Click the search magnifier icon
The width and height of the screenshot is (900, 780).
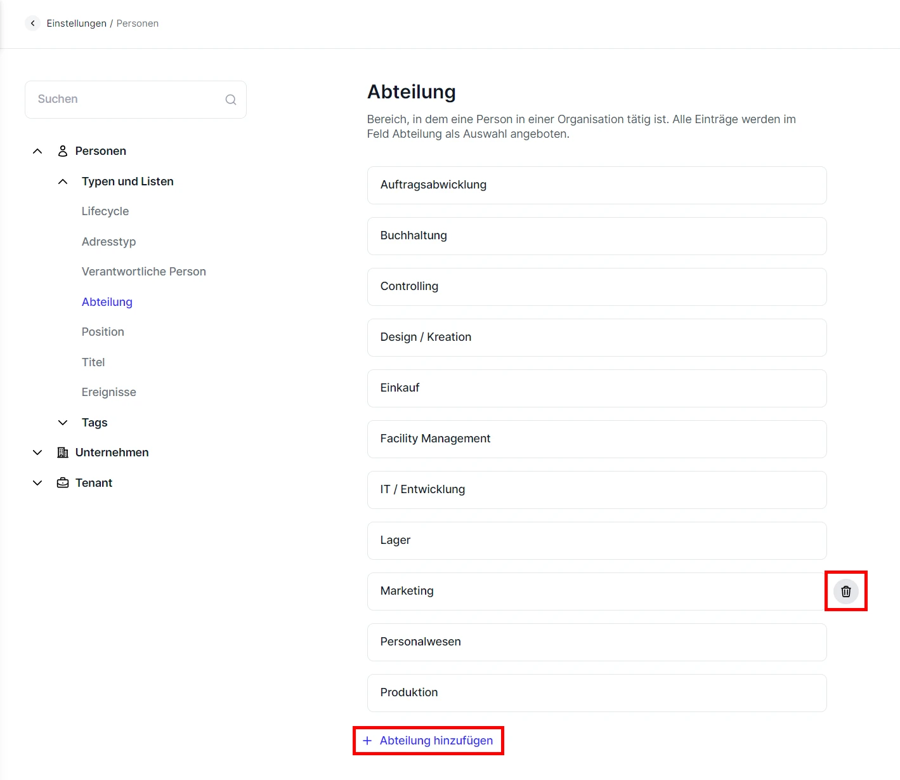(x=231, y=100)
